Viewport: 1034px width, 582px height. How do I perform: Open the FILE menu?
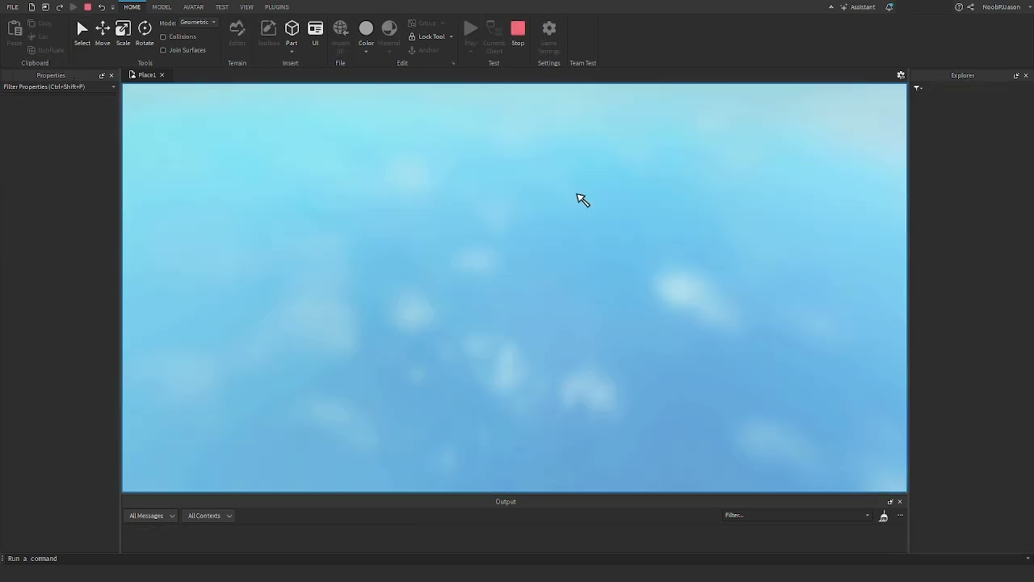[x=13, y=7]
